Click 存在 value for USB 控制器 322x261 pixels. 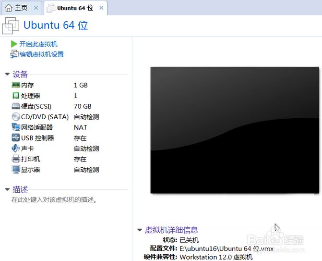pos(80,138)
